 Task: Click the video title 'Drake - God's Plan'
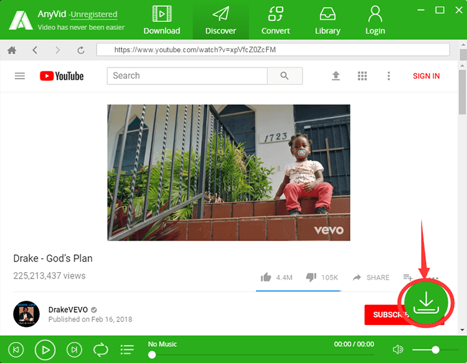tap(53, 259)
